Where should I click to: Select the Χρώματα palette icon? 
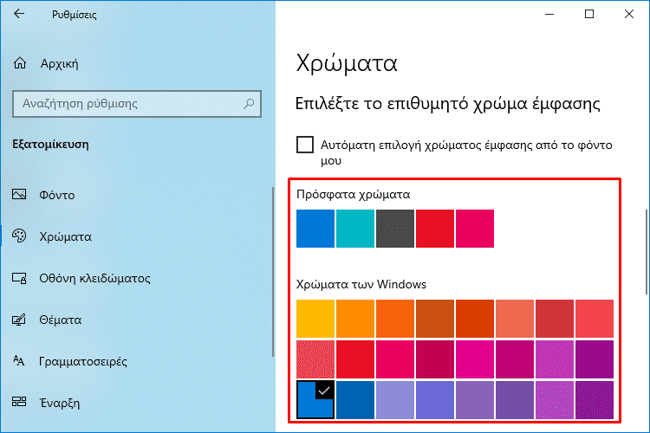19,236
